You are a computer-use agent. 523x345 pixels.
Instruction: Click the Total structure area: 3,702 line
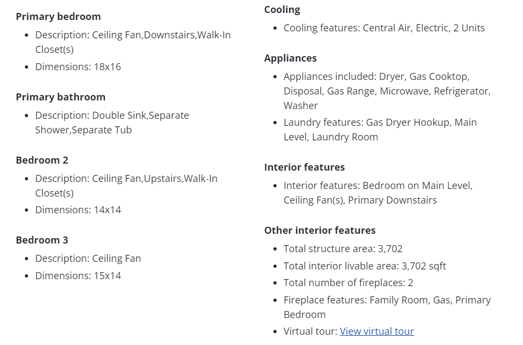[x=343, y=249]
